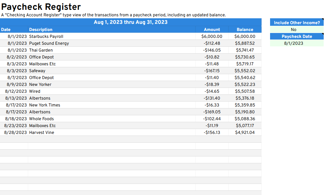Click the Whole Foods description cell
The height and width of the screenshot is (195, 325).
tap(42, 119)
